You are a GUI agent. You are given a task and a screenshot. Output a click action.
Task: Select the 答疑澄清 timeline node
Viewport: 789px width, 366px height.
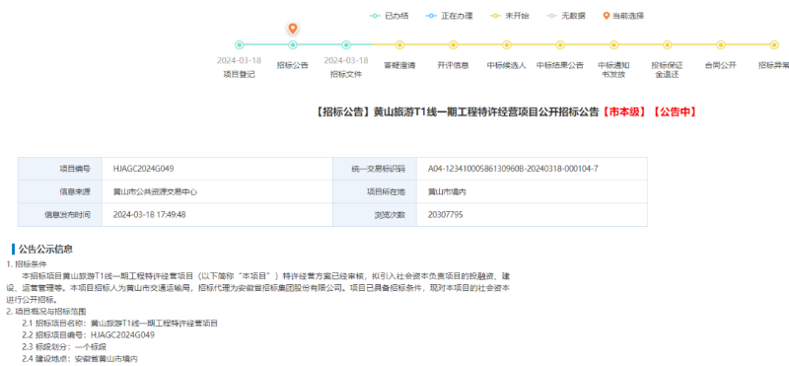pyautogui.click(x=399, y=45)
